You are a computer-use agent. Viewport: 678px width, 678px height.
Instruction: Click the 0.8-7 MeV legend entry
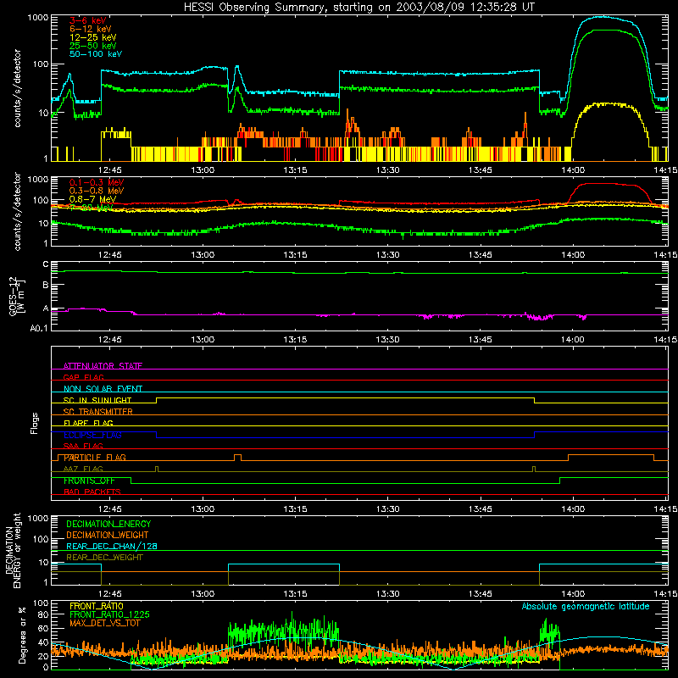tap(92, 199)
